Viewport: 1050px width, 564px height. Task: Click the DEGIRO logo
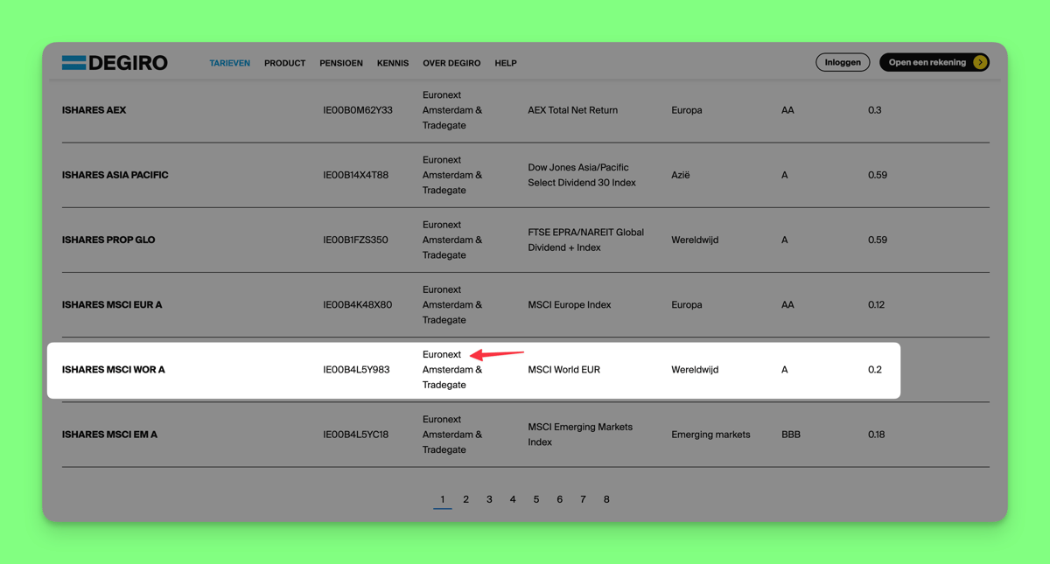(115, 63)
